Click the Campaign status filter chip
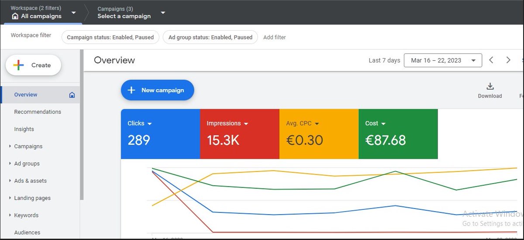The height and width of the screenshot is (240, 524). (110, 37)
